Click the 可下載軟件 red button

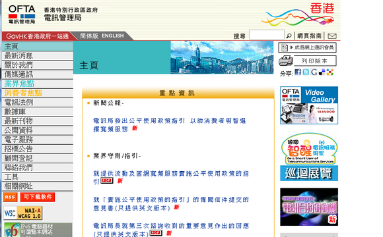38,197
